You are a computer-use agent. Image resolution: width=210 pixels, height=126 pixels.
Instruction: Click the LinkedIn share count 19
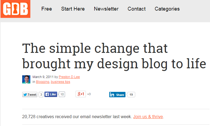131,95
